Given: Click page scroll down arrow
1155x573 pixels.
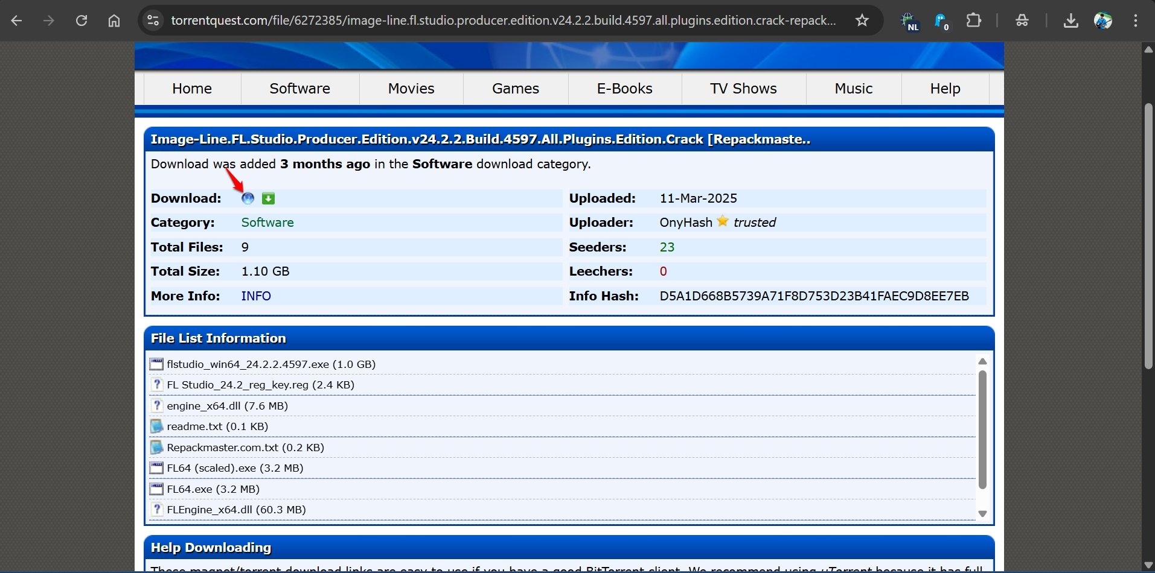Looking at the screenshot, I should click(x=1149, y=565).
